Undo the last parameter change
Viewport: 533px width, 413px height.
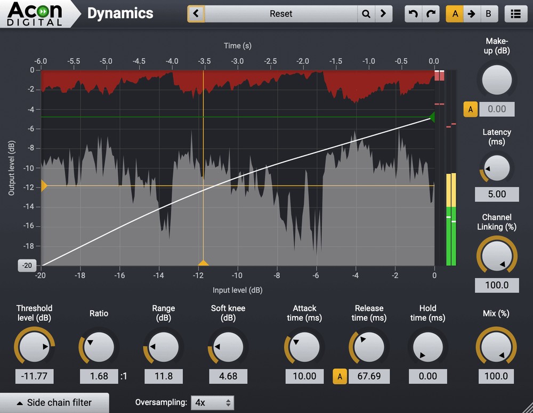(413, 14)
